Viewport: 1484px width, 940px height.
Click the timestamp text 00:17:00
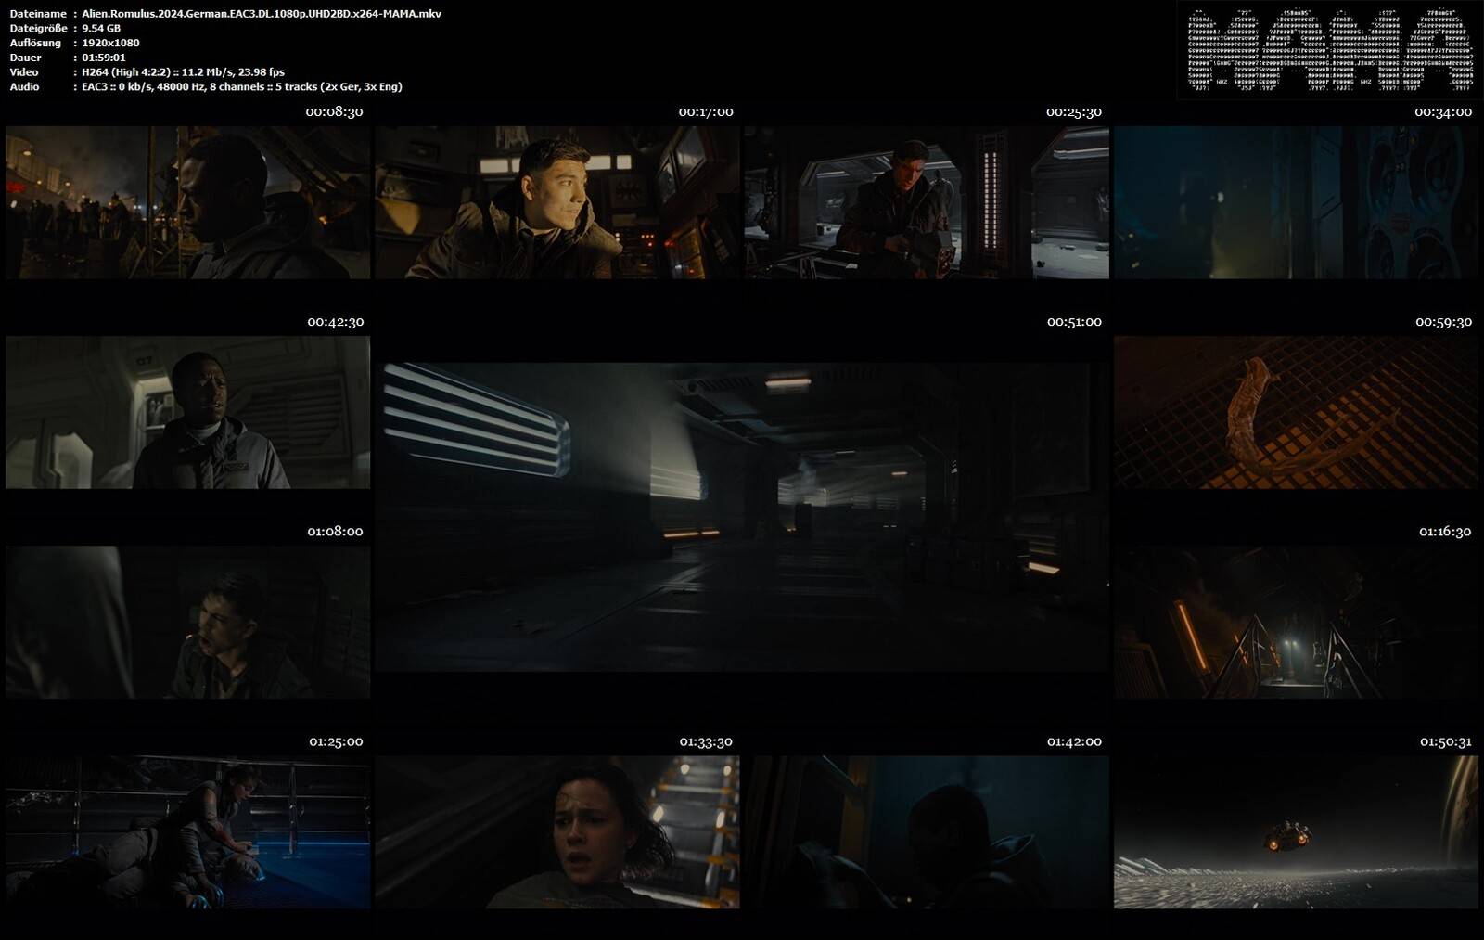[x=706, y=111]
